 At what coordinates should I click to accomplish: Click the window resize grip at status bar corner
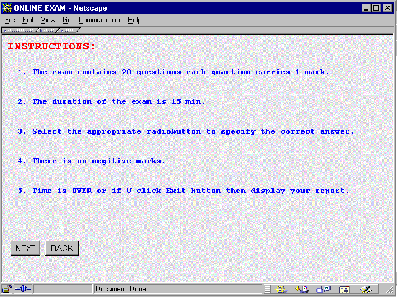[389, 290]
